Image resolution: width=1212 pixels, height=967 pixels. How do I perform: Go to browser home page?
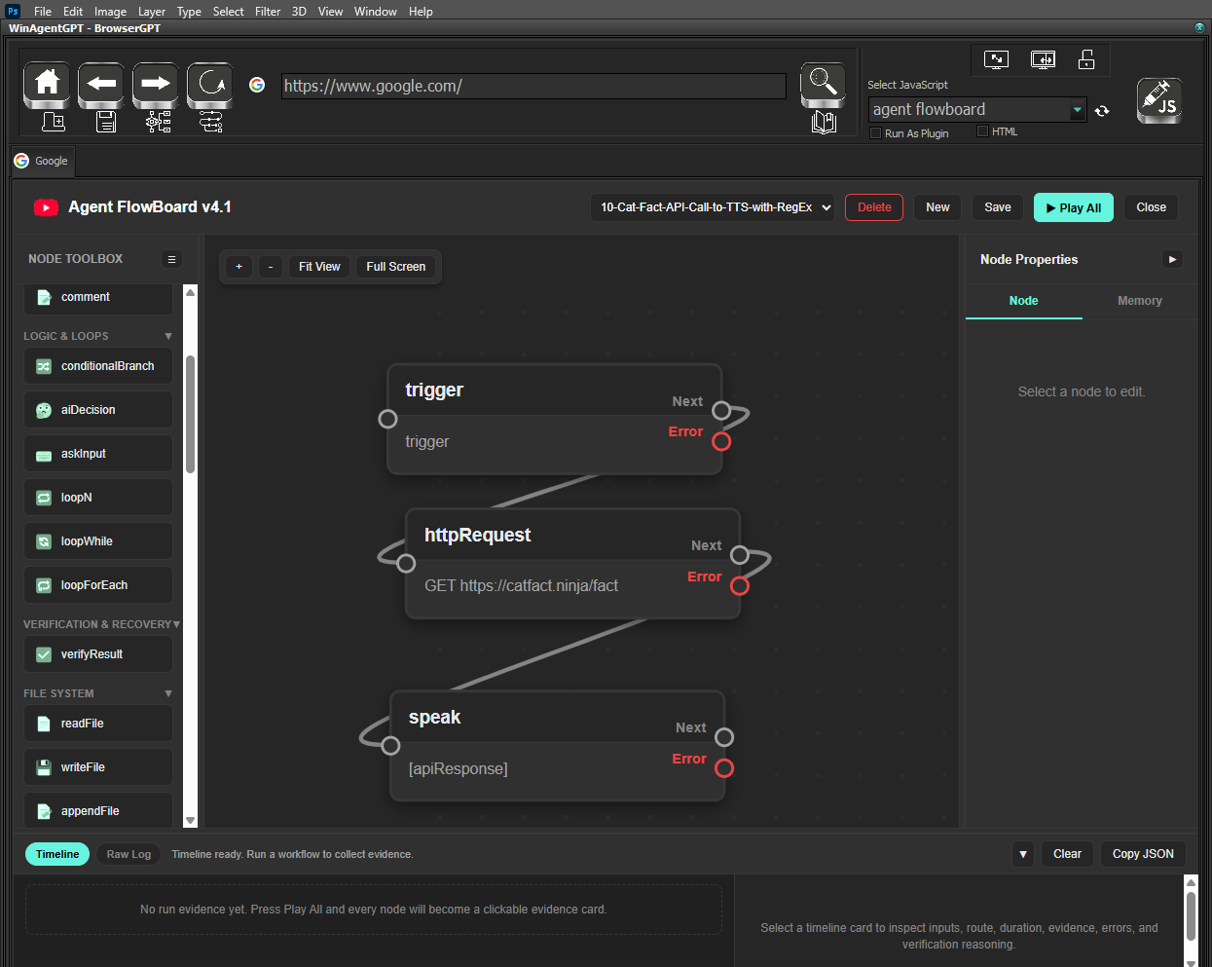47,85
